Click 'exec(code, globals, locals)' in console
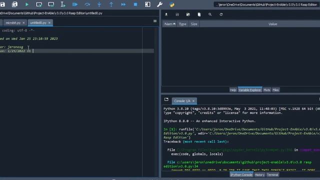 tap(197, 154)
